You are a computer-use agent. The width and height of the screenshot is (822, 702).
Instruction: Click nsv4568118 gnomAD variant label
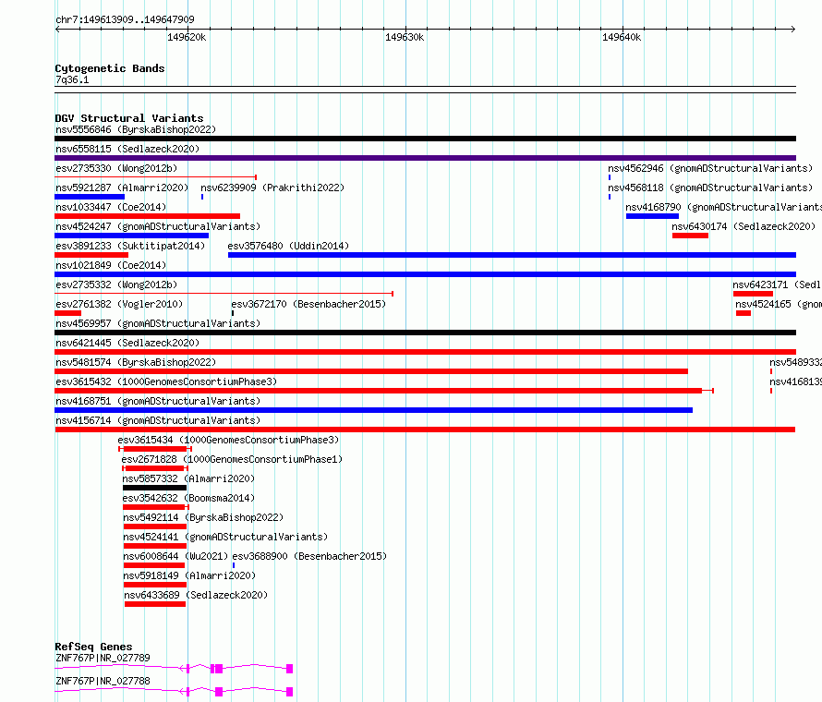coord(710,188)
